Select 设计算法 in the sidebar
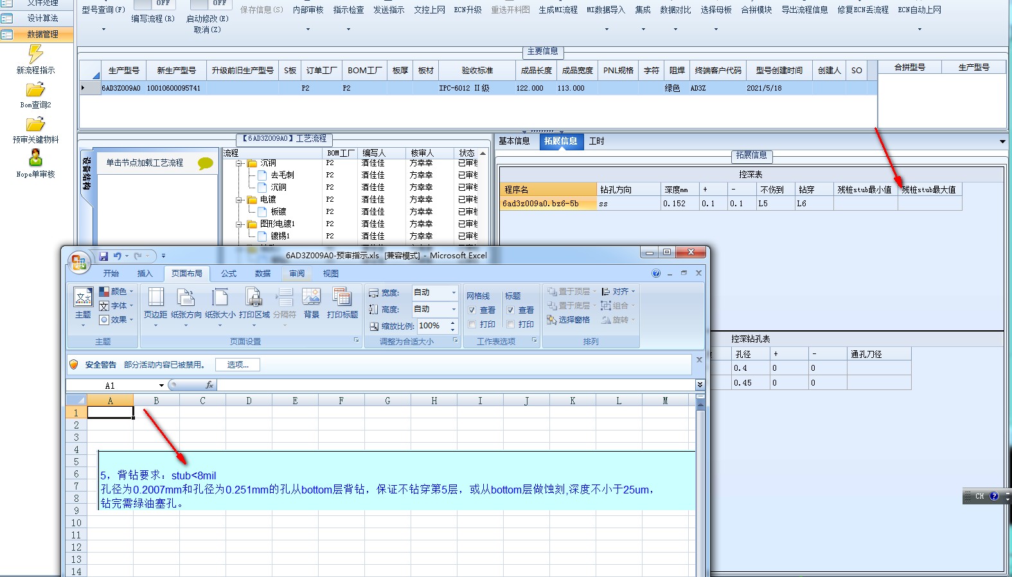Screen dimensions: 1012x577 (37, 18)
